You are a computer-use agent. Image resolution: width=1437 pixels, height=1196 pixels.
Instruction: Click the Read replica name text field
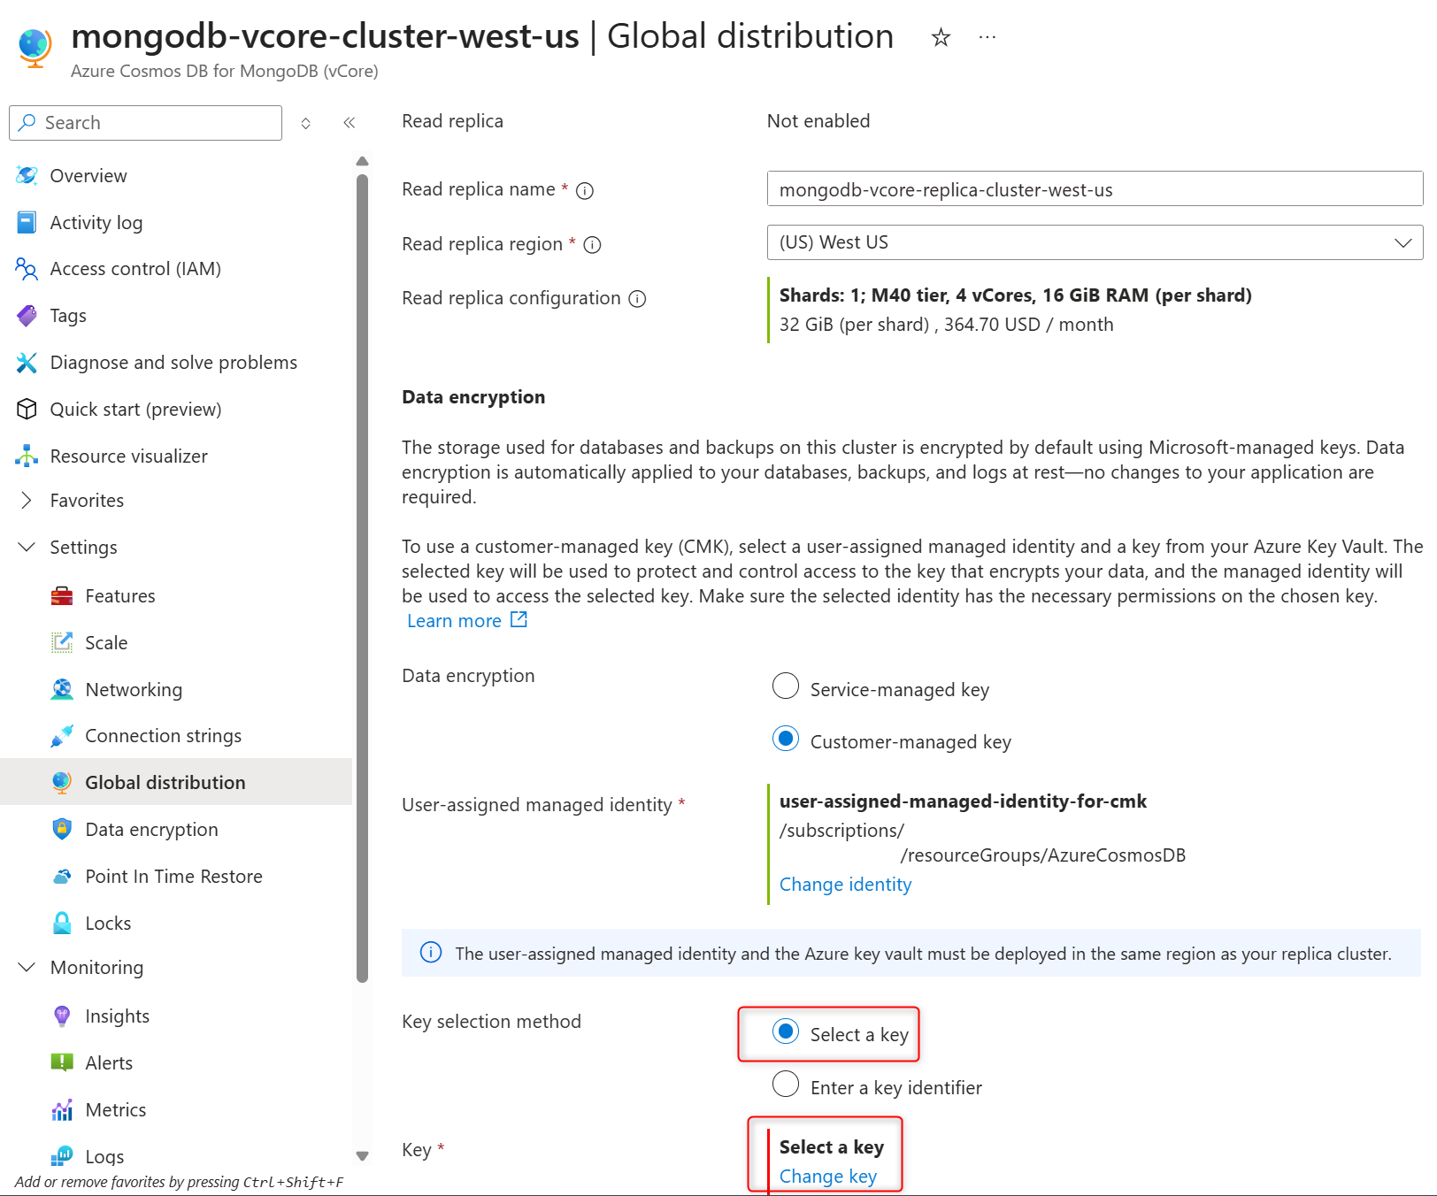tap(1095, 189)
